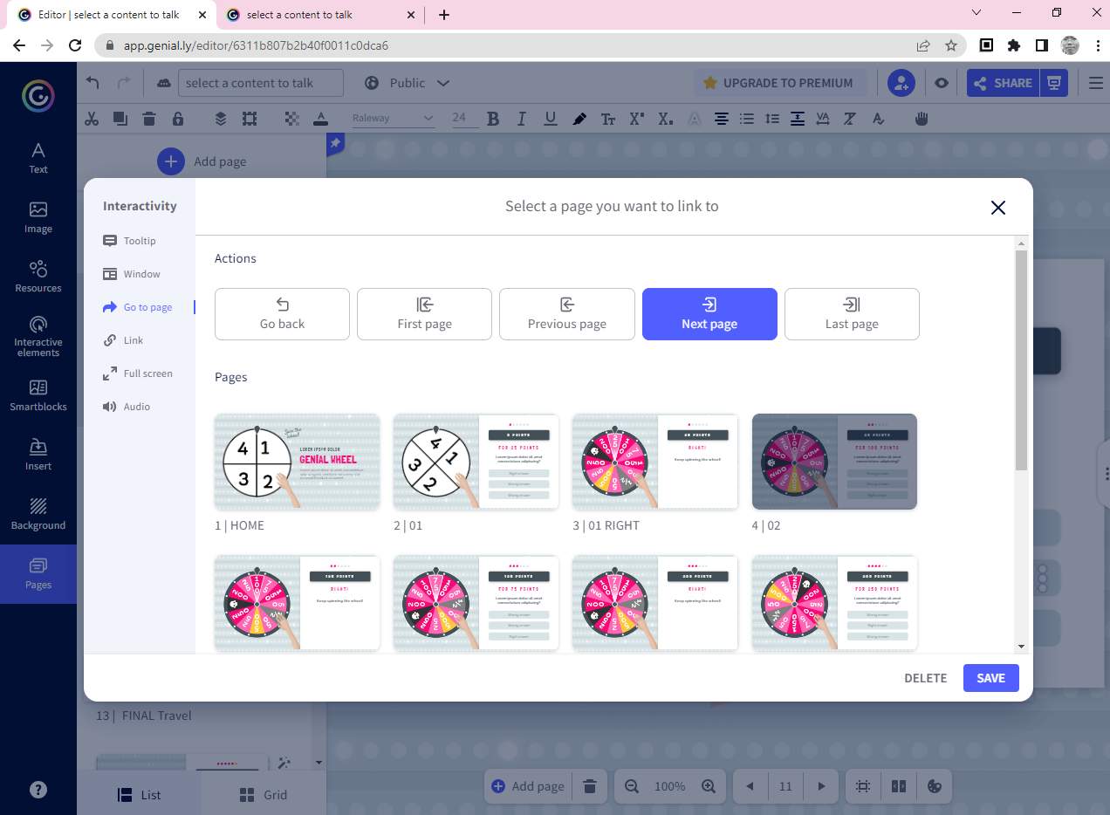
Task: Open the hamburger menu in editor header
Action: pyautogui.click(x=1096, y=83)
